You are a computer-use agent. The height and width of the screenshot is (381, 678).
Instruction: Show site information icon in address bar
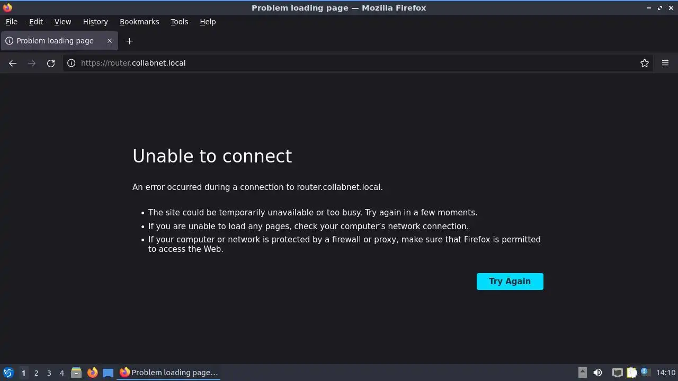71,63
